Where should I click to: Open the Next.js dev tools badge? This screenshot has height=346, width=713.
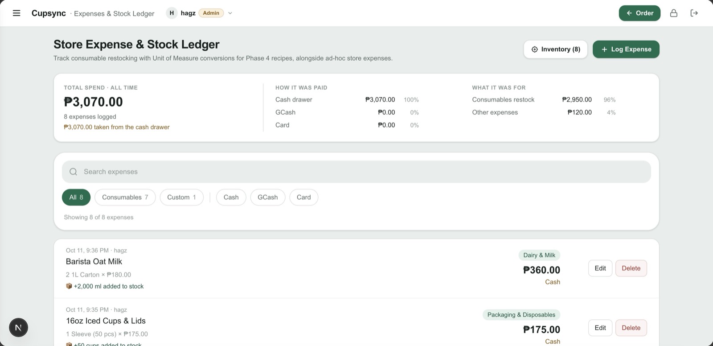click(x=18, y=328)
